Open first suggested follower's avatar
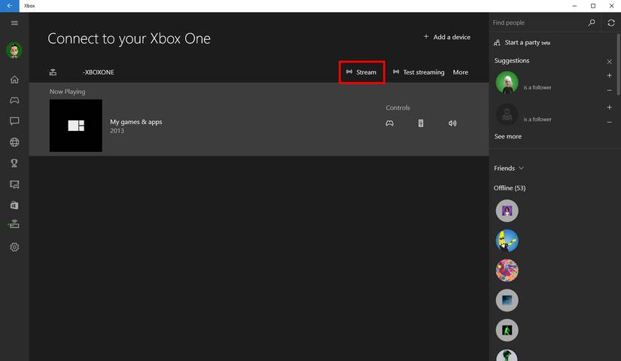621x361 pixels. pos(507,82)
